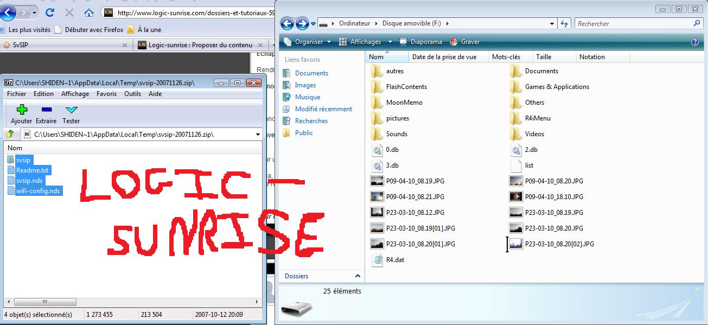
Task: Open Documents in Liens favoris
Action: [x=305, y=73]
